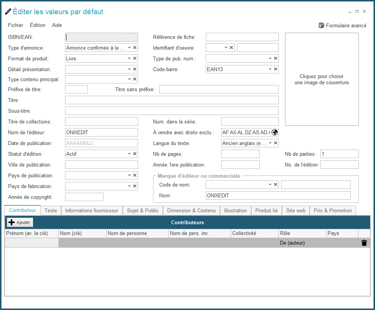Open the Langue du texte dropdown
Screen dimensions: 375x310
(x=270, y=143)
